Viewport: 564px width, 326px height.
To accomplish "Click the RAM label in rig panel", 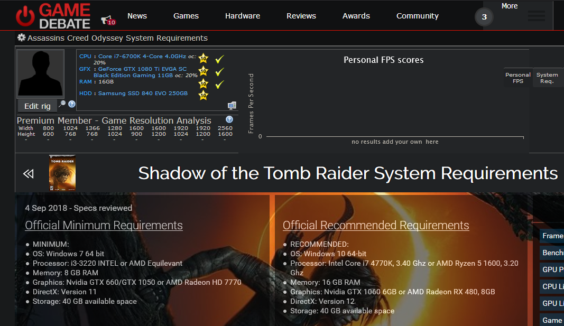I will pos(85,81).
